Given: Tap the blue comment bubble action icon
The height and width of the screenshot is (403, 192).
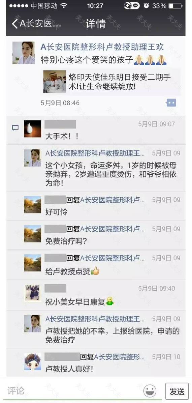Looking at the screenshot, I should point(171,103).
